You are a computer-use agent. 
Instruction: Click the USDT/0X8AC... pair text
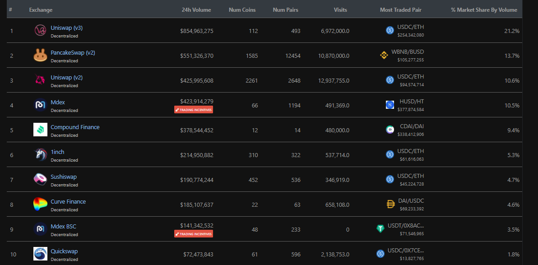point(406,226)
